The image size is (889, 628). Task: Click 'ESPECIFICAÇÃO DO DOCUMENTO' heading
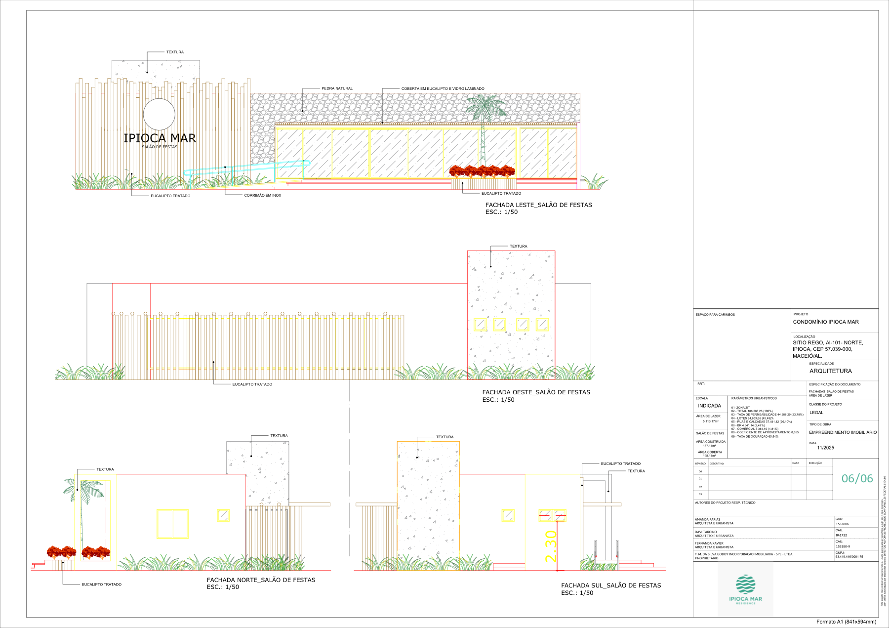click(835, 384)
